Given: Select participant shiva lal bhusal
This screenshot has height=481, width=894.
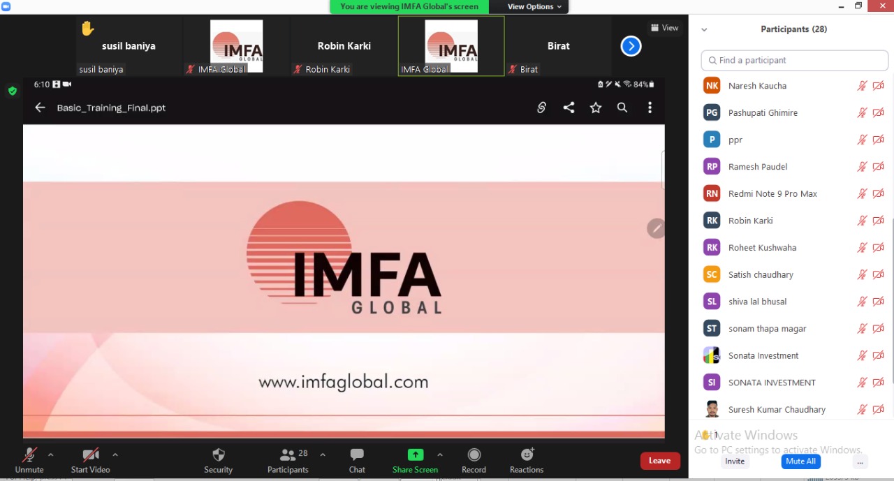Looking at the screenshot, I should tap(757, 302).
